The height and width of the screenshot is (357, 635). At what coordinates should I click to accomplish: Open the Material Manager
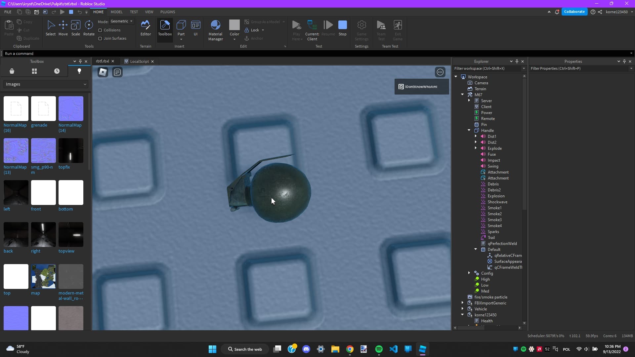[215, 30]
